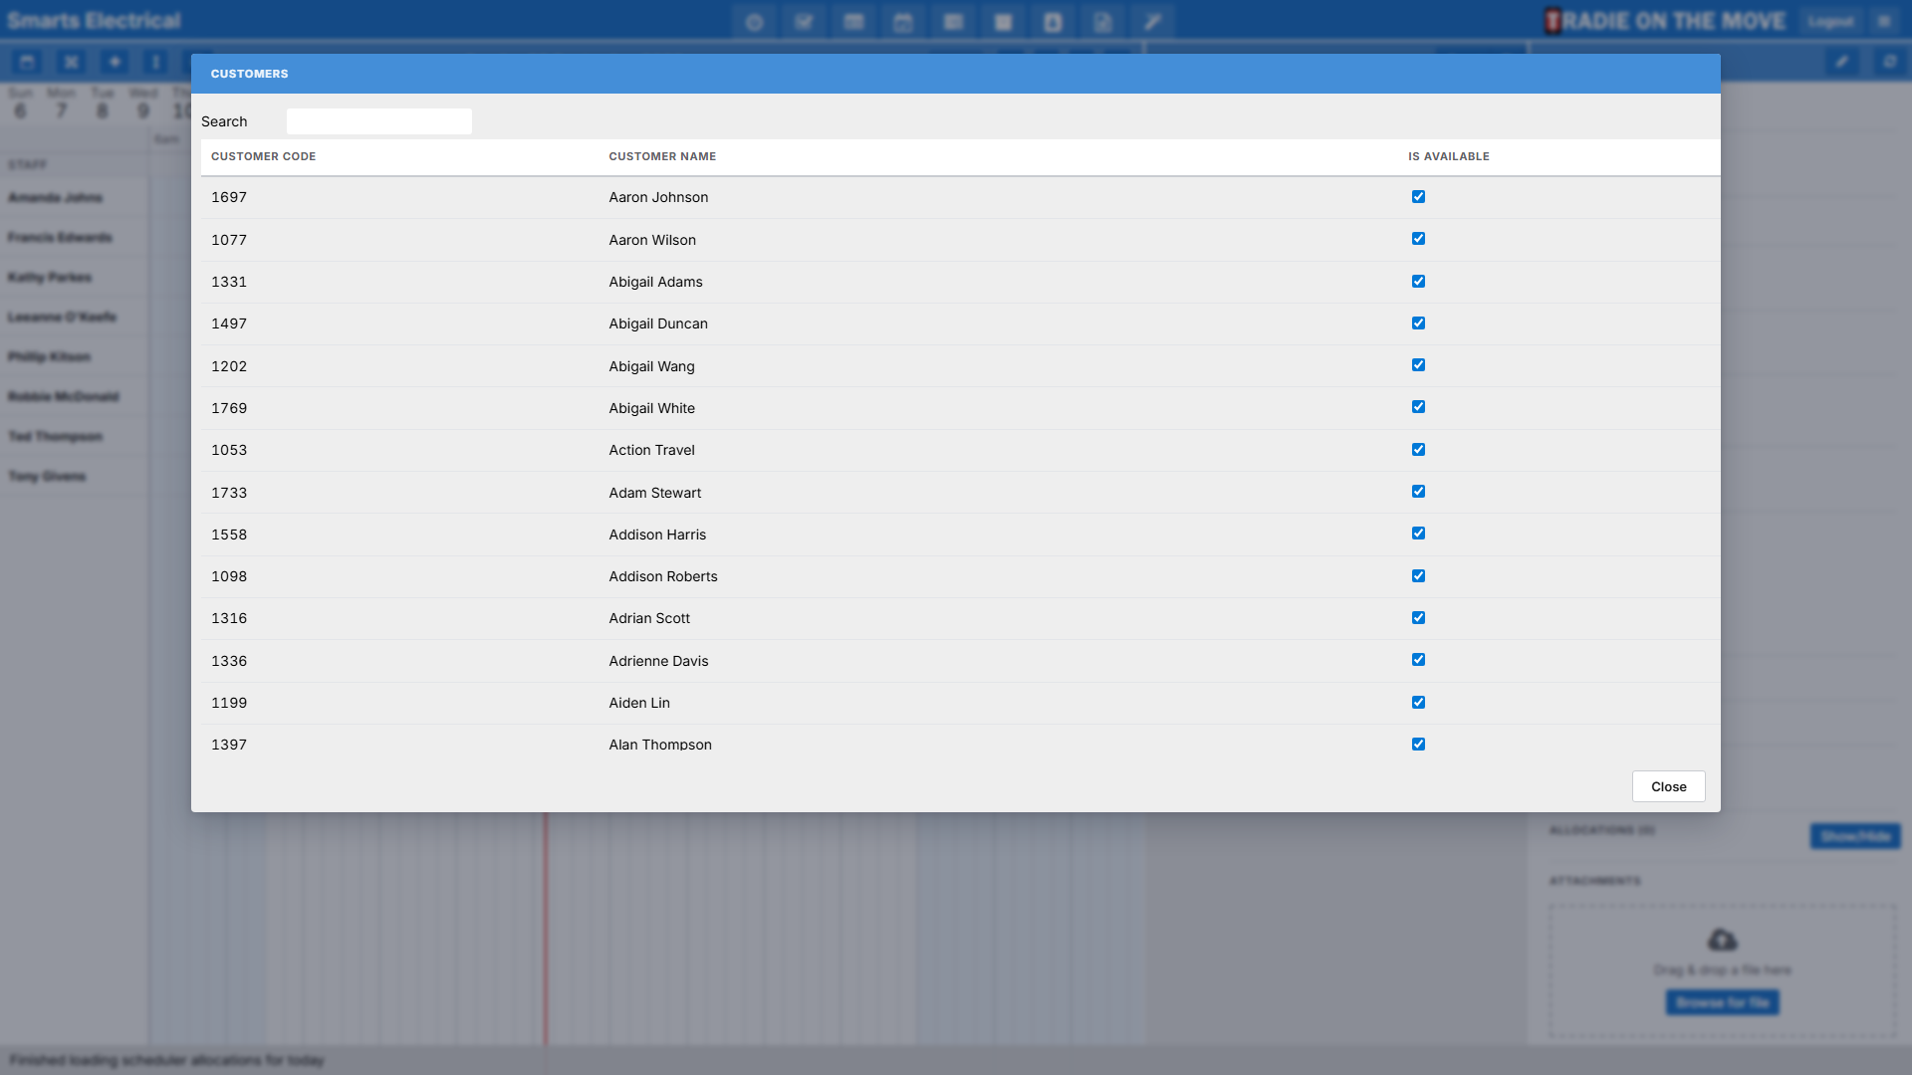Toggle availability checkbox for Adam Stewart
Image resolution: width=1912 pixels, height=1075 pixels.
pyautogui.click(x=1418, y=492)
